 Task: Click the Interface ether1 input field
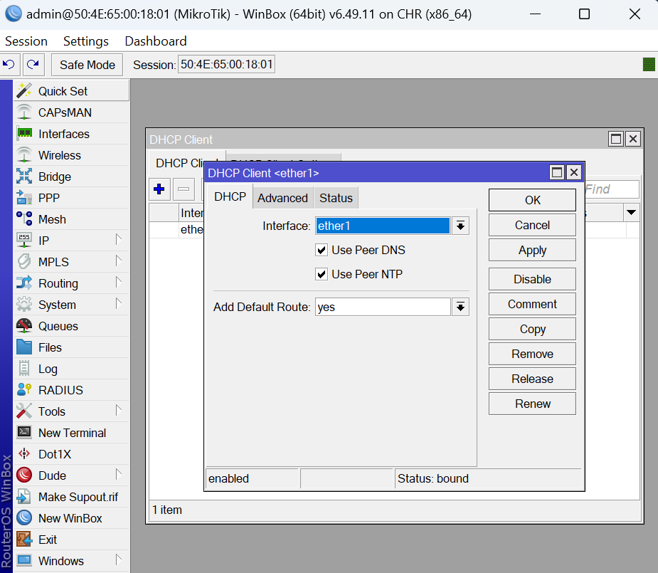383,226
